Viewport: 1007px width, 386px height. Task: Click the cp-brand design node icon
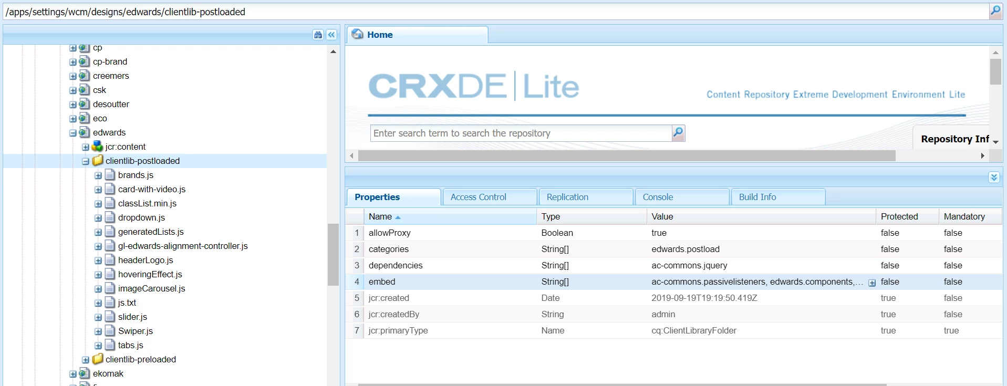(x=84, y=61)
